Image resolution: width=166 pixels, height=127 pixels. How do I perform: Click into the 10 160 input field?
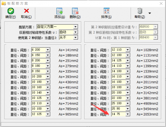click(x=39, y=87)
